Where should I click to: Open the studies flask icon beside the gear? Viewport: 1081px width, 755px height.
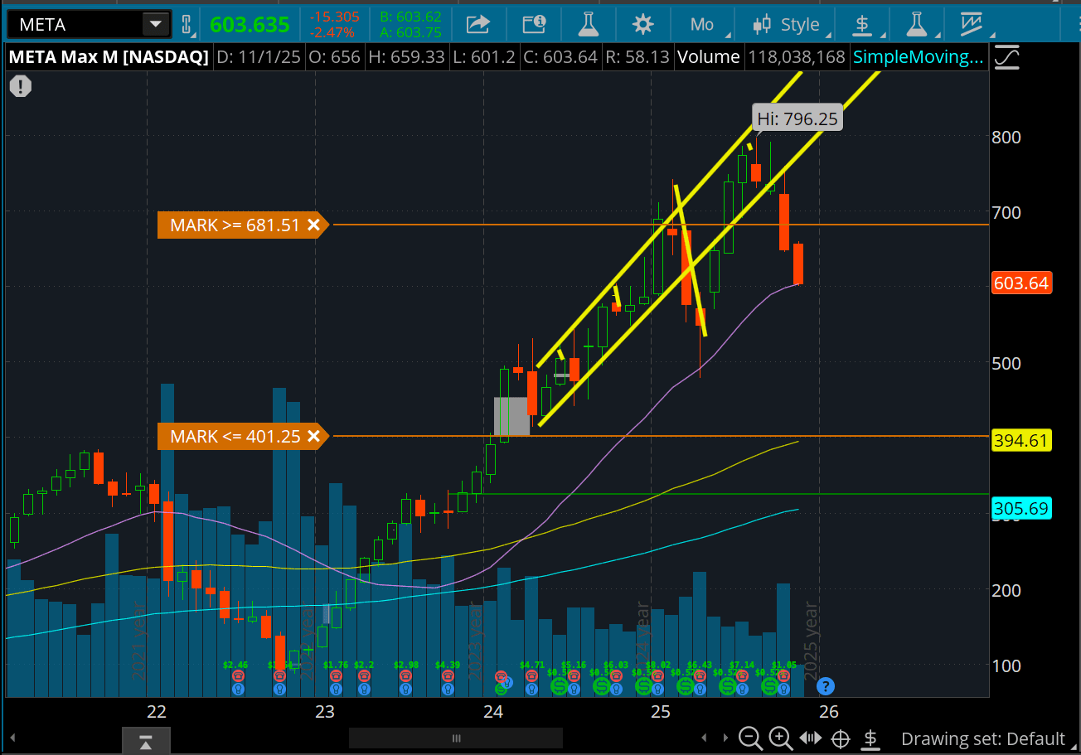point(589,24)
